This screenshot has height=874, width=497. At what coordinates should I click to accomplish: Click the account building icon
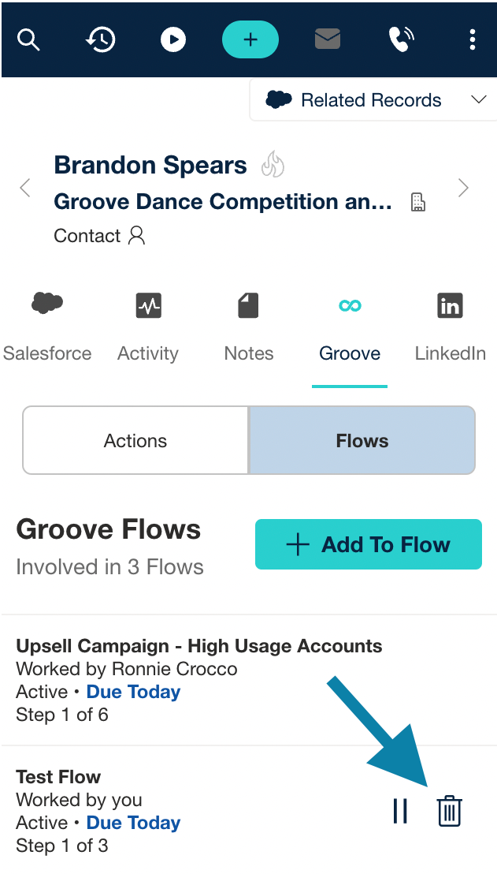(x=418, y=203)
